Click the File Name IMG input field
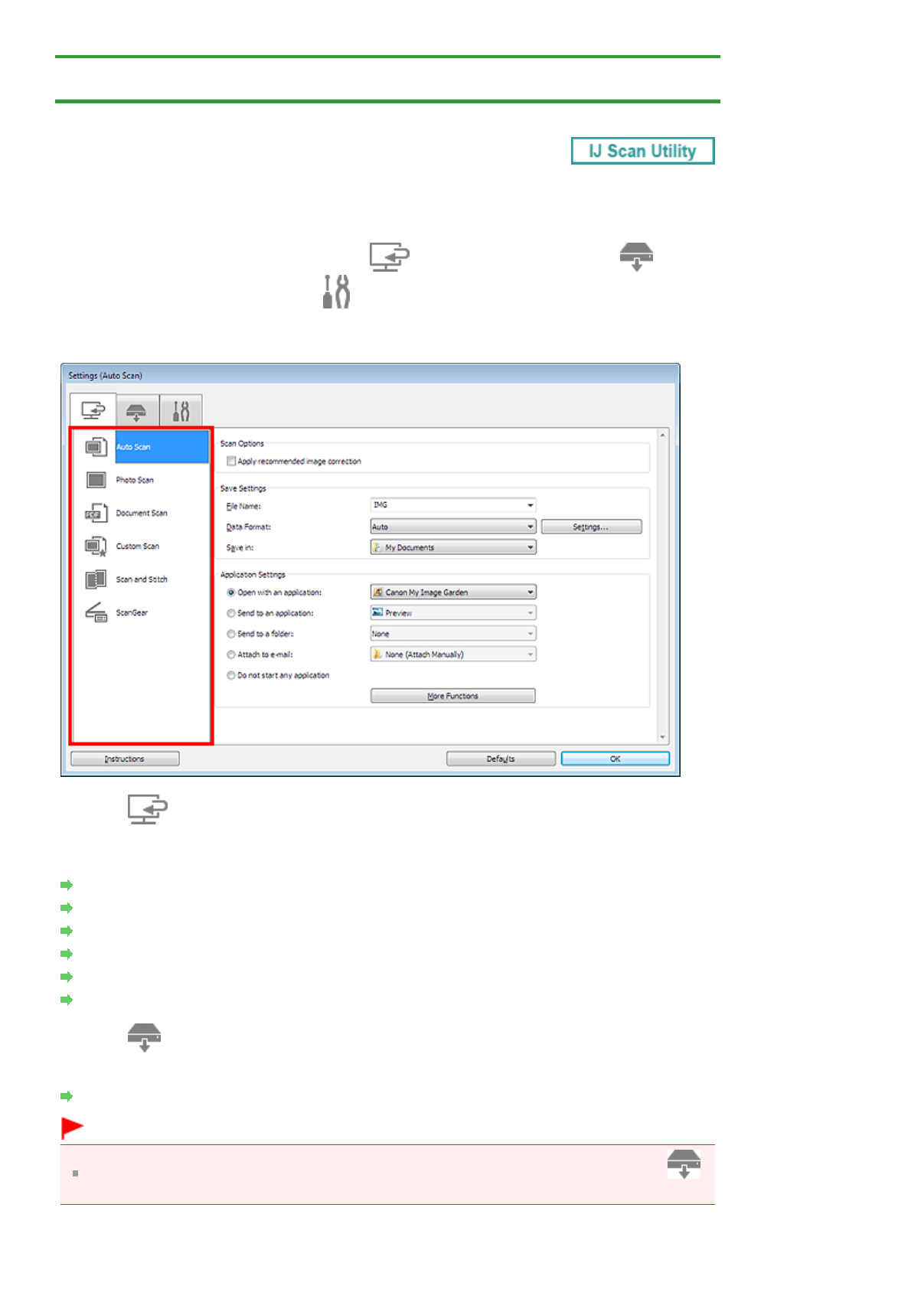This screenshot has width=911, height=1289. (447, 505)
